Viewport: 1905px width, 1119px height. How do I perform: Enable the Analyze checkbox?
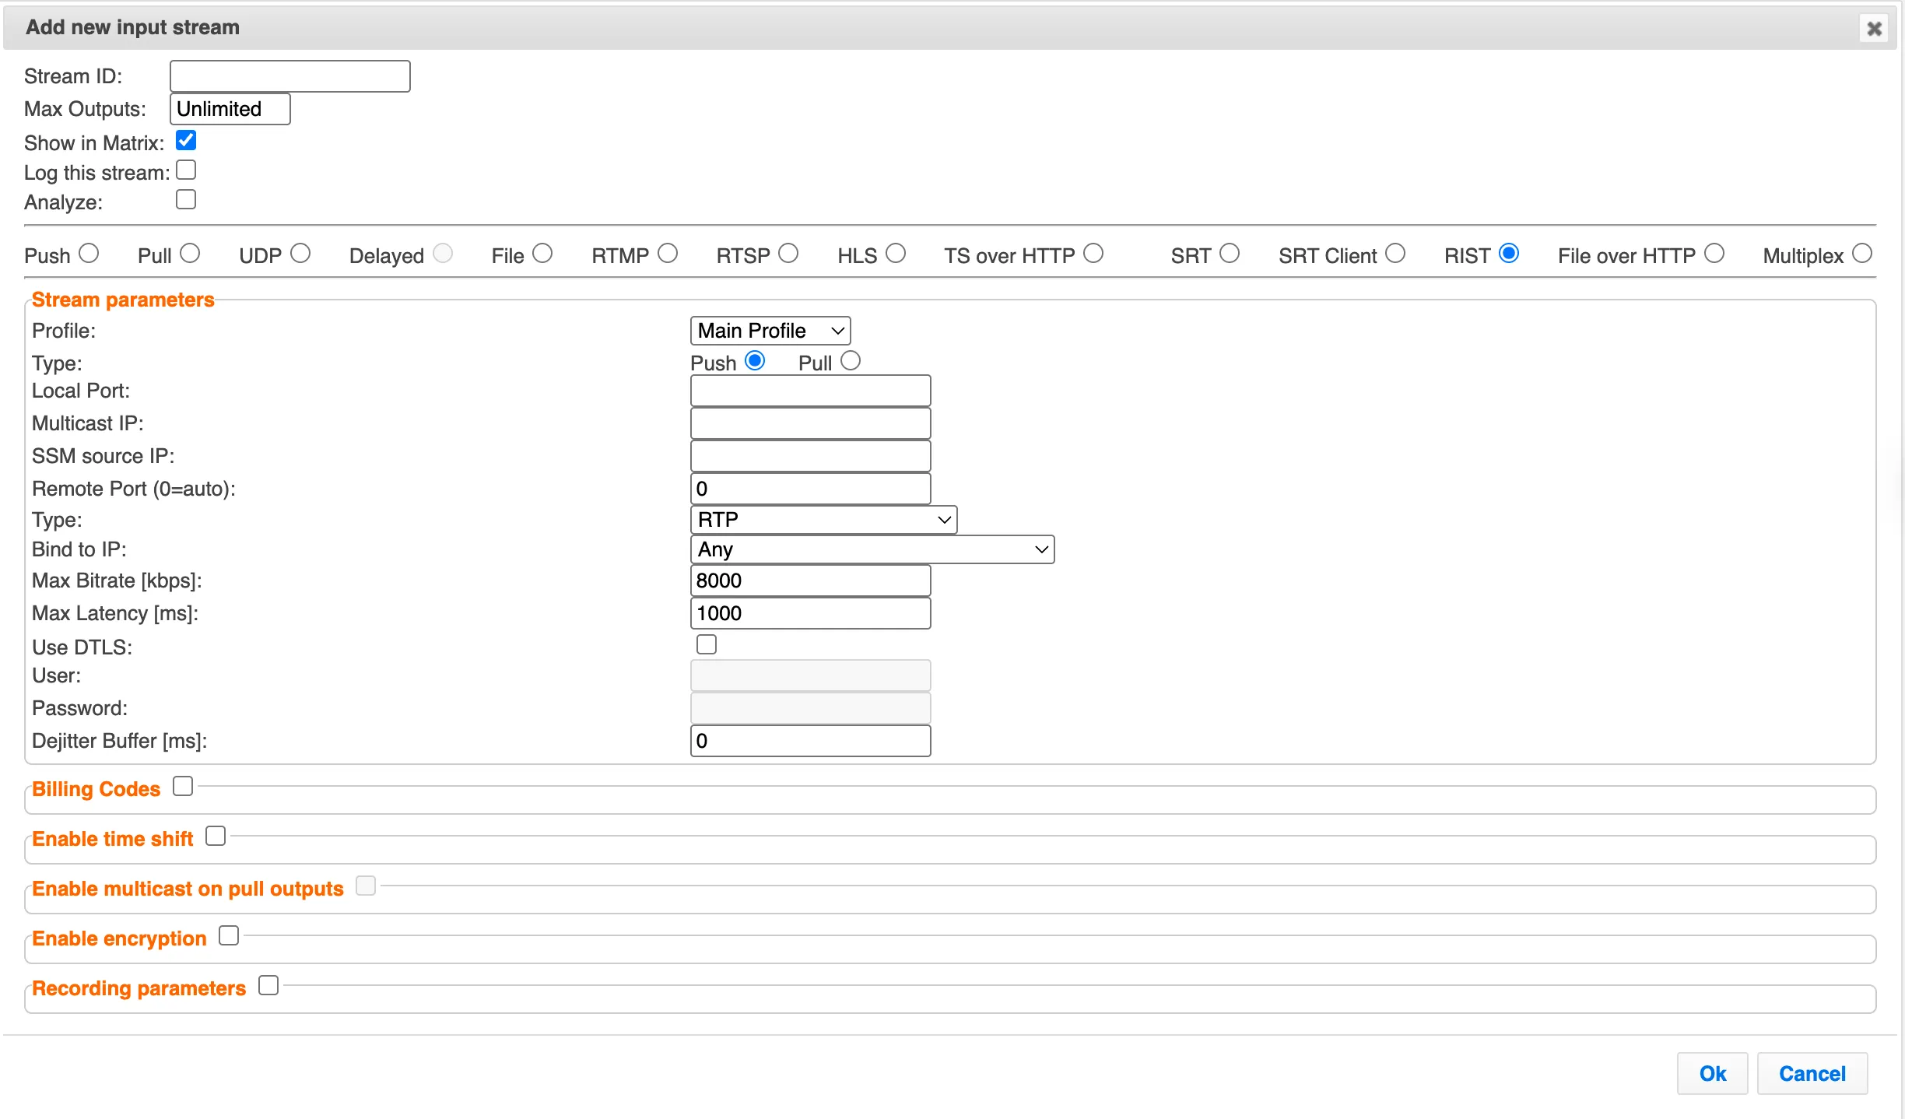pos(186,199)
